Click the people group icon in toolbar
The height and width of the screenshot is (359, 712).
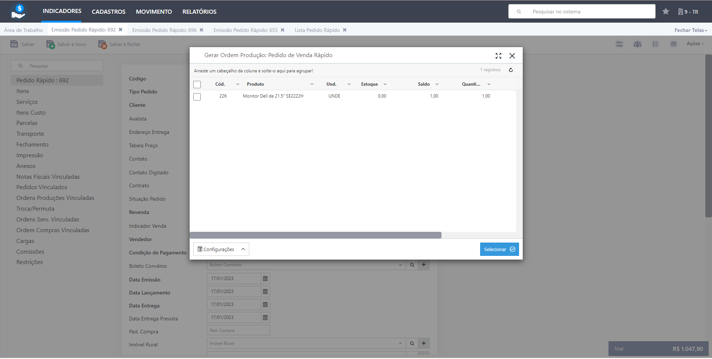(637, 44)
